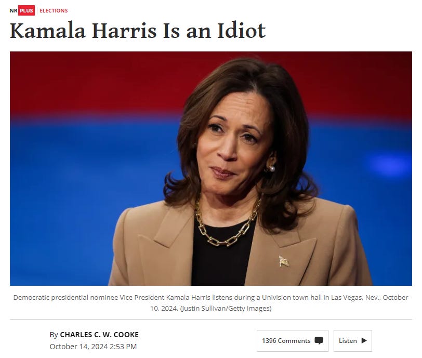Click the red PLUS badge
Screen dimensions: 422x358
pyautogui.click(x=27, y=10)
